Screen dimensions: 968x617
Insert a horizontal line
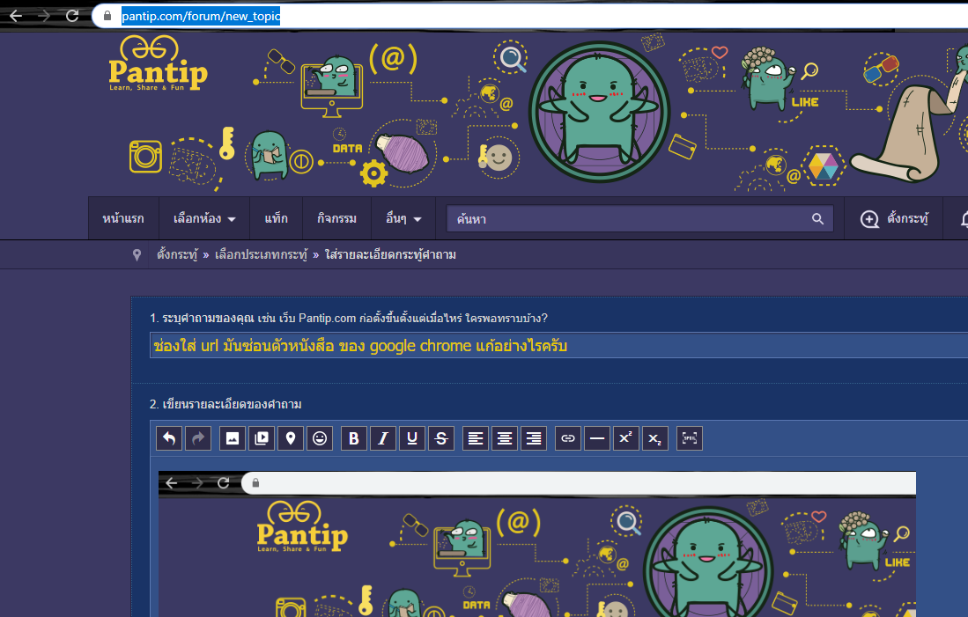(x=597, y=438)
